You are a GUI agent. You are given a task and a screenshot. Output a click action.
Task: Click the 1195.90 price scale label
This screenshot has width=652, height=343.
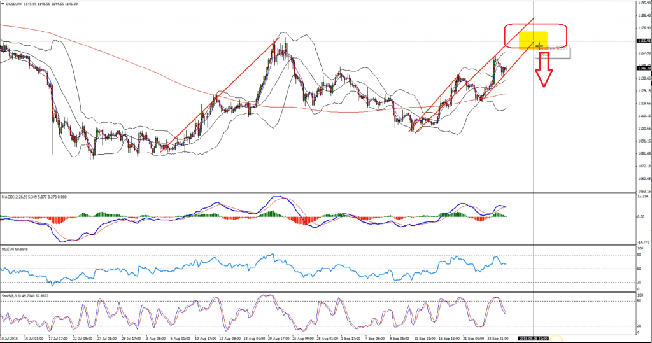[643, 3]
